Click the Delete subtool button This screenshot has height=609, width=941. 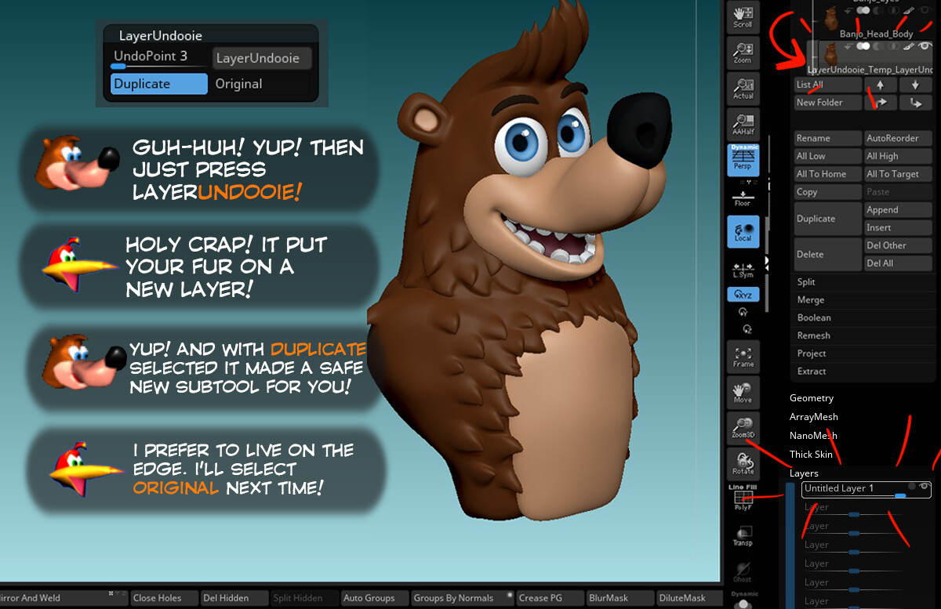[x=828, y=254]
